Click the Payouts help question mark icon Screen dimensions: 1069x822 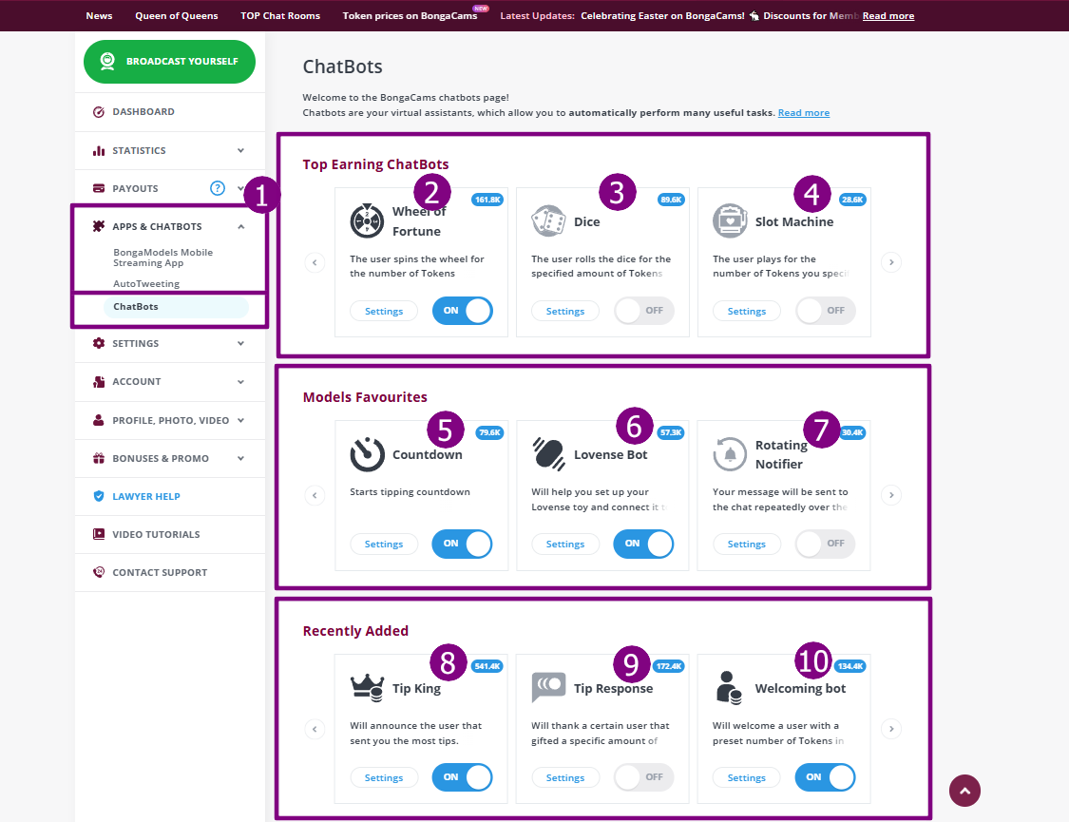tap(218, 188)
